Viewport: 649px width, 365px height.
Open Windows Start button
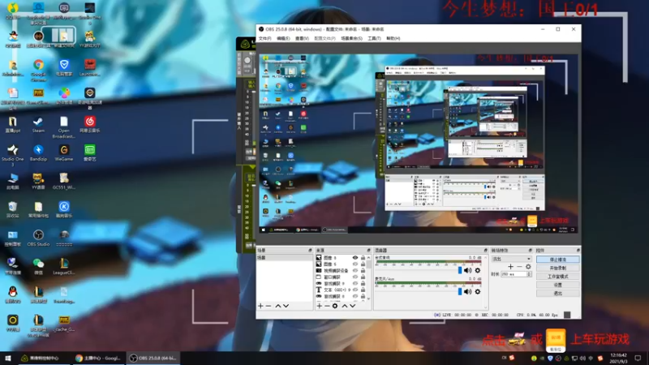coord(8,358)
